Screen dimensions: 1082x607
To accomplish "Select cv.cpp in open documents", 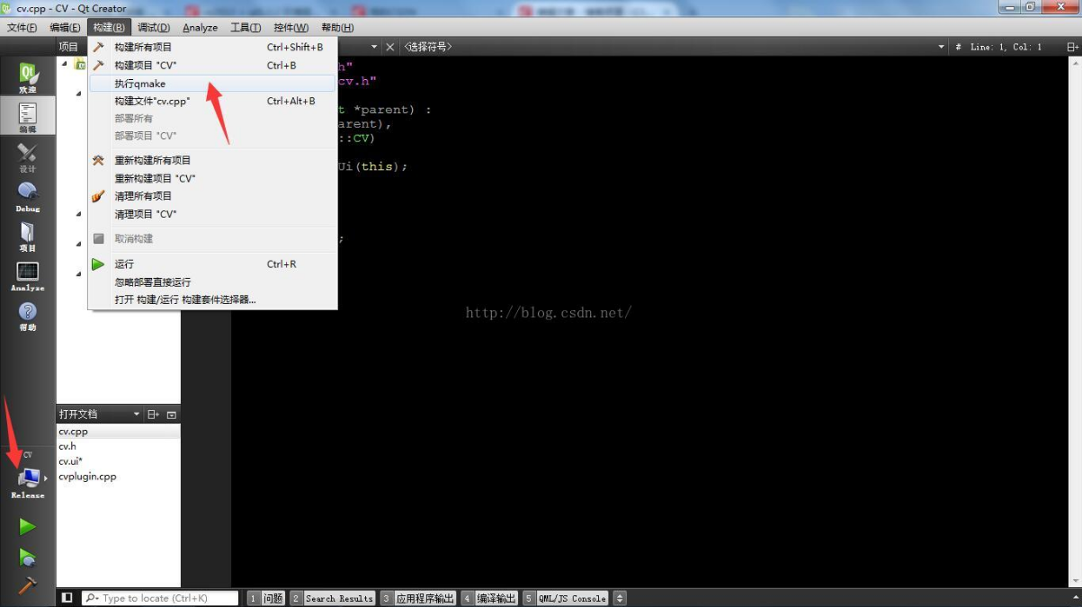I will 118,432.
